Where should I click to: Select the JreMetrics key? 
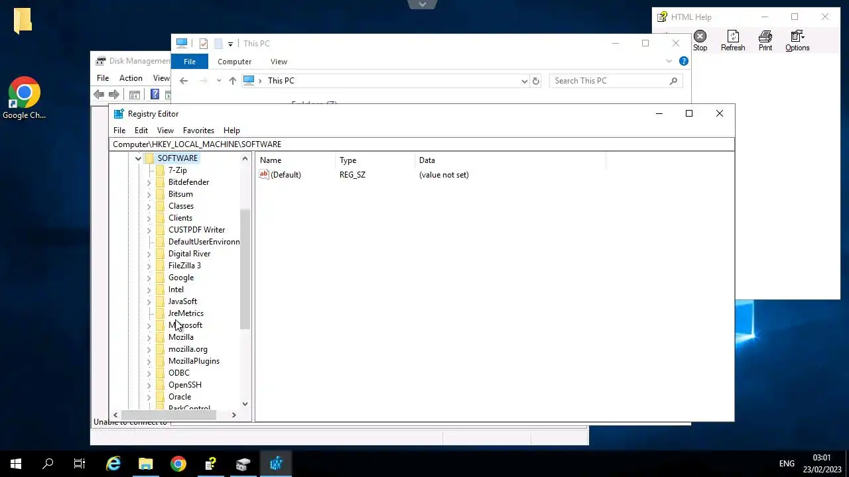(x=186, y=313)
